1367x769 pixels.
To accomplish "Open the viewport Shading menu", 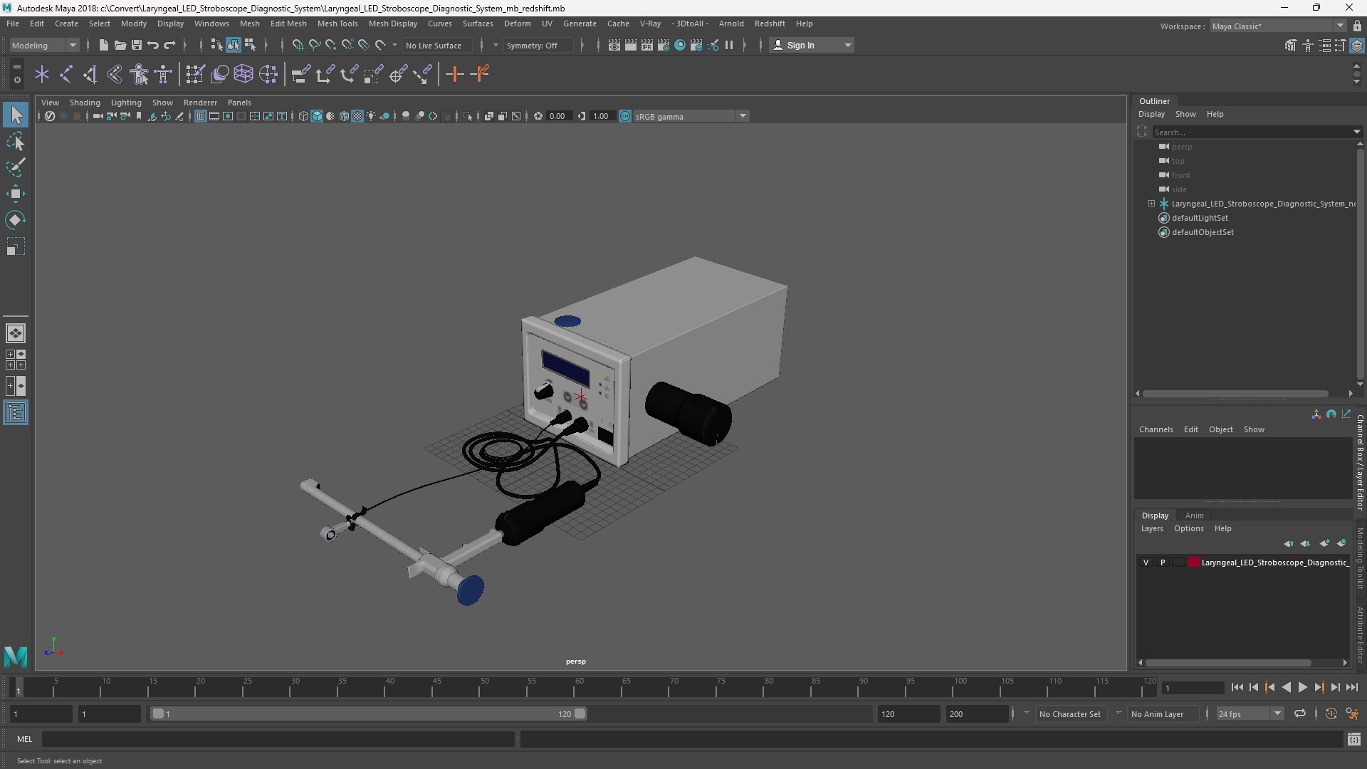I will (85, 103).
